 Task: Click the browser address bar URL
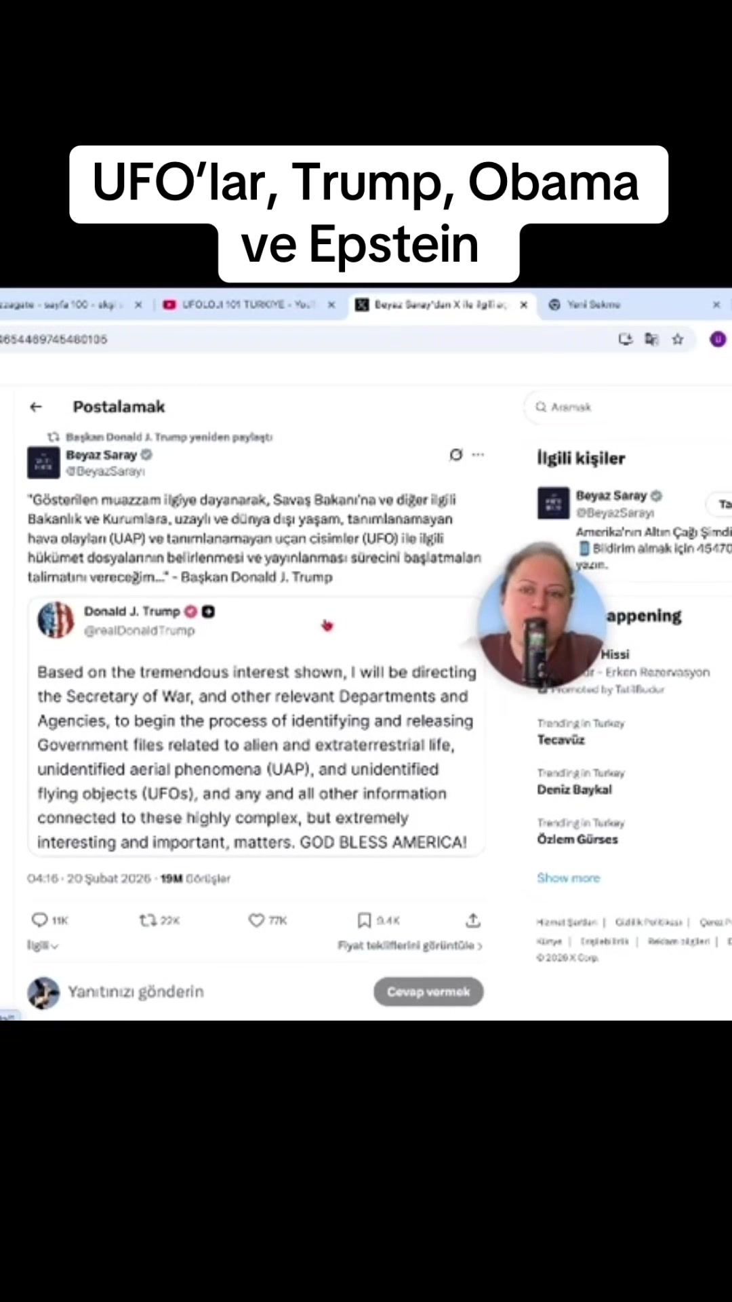click(x=54, y=339)
